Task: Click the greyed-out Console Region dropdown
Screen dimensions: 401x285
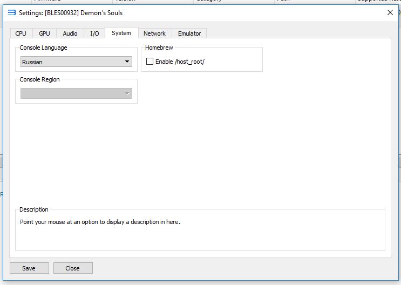Action: (x=76, y=93)
